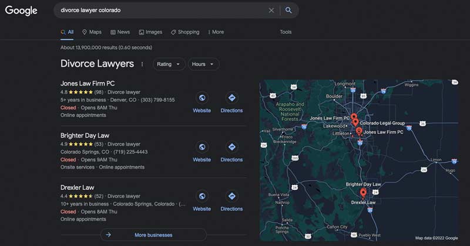Click the magnifying glass search button

288,10
